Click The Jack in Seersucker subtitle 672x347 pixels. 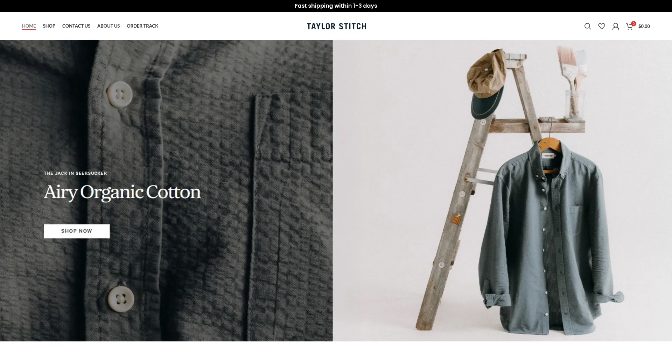click(75, 173)
